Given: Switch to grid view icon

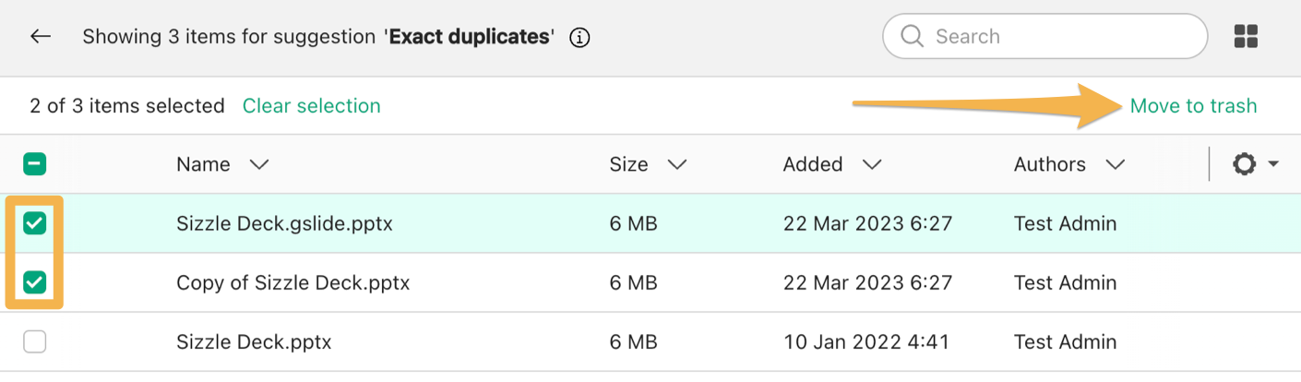Looking at the screenshot, I should (1247, 37).
